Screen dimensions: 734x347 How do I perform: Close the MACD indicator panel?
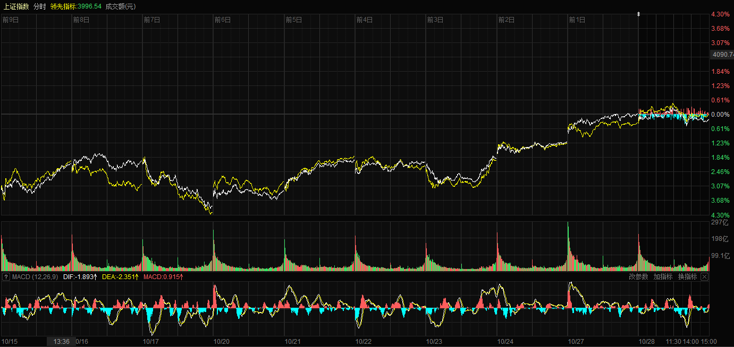(705, 277)
